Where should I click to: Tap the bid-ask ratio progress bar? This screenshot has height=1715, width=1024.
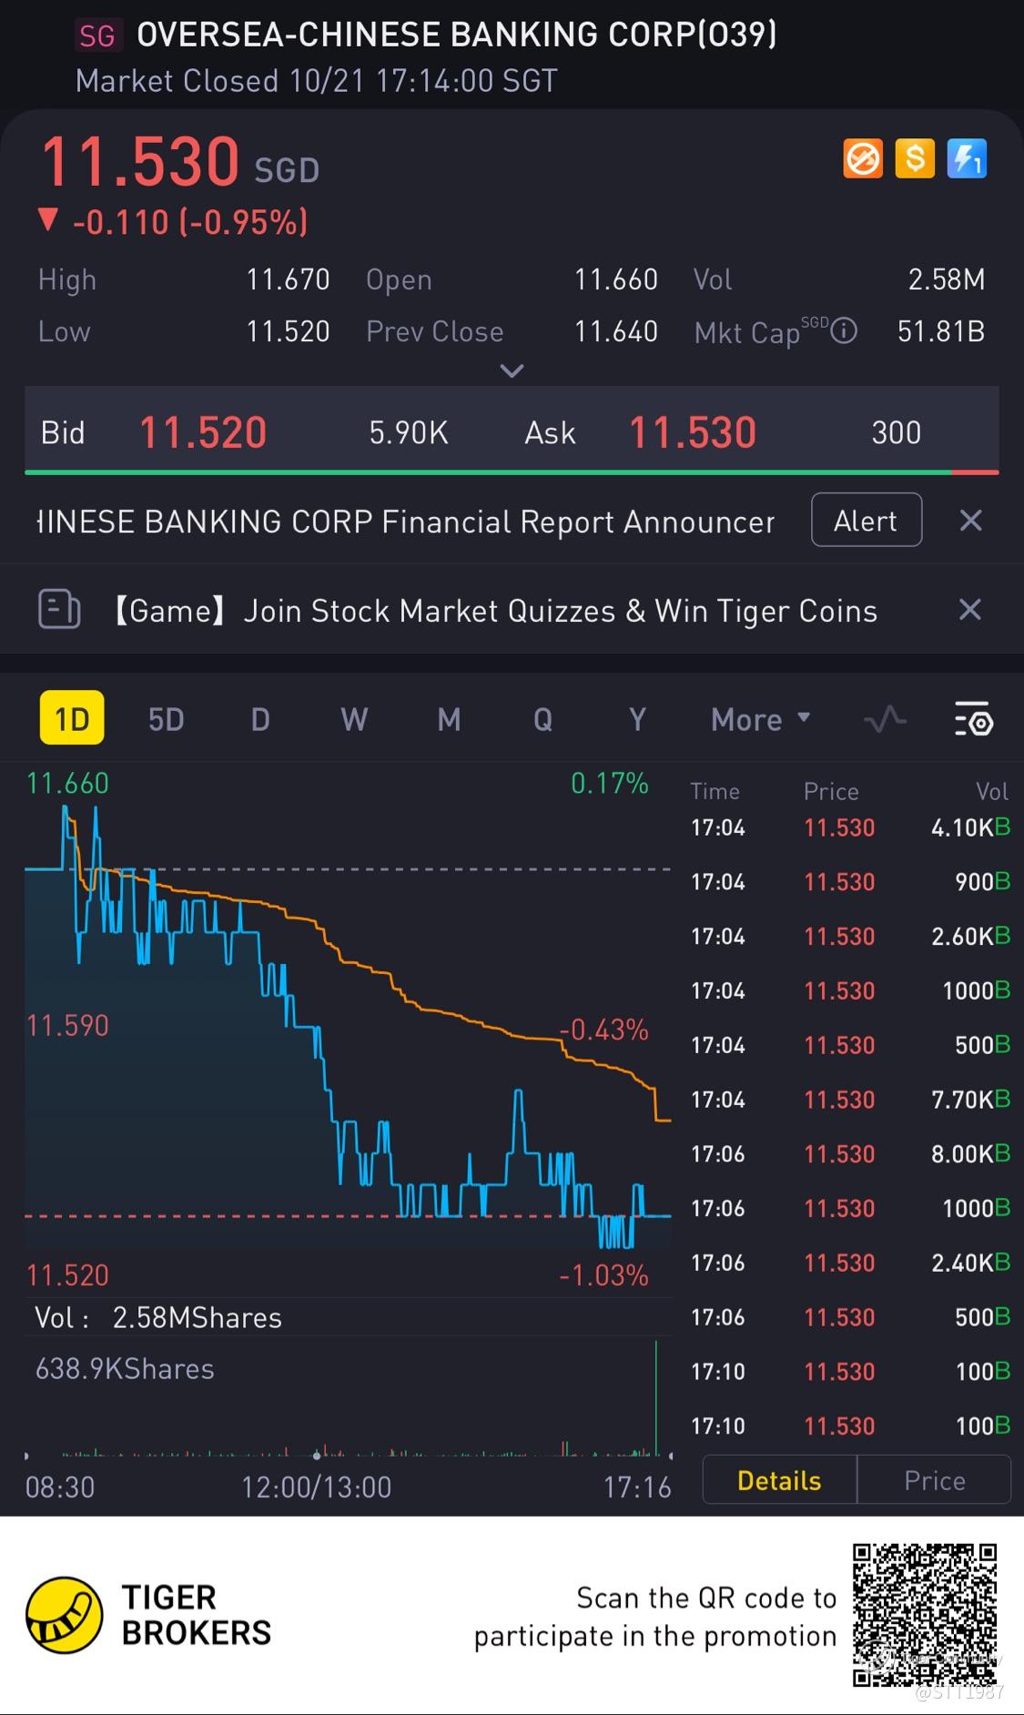pos(512,472)
